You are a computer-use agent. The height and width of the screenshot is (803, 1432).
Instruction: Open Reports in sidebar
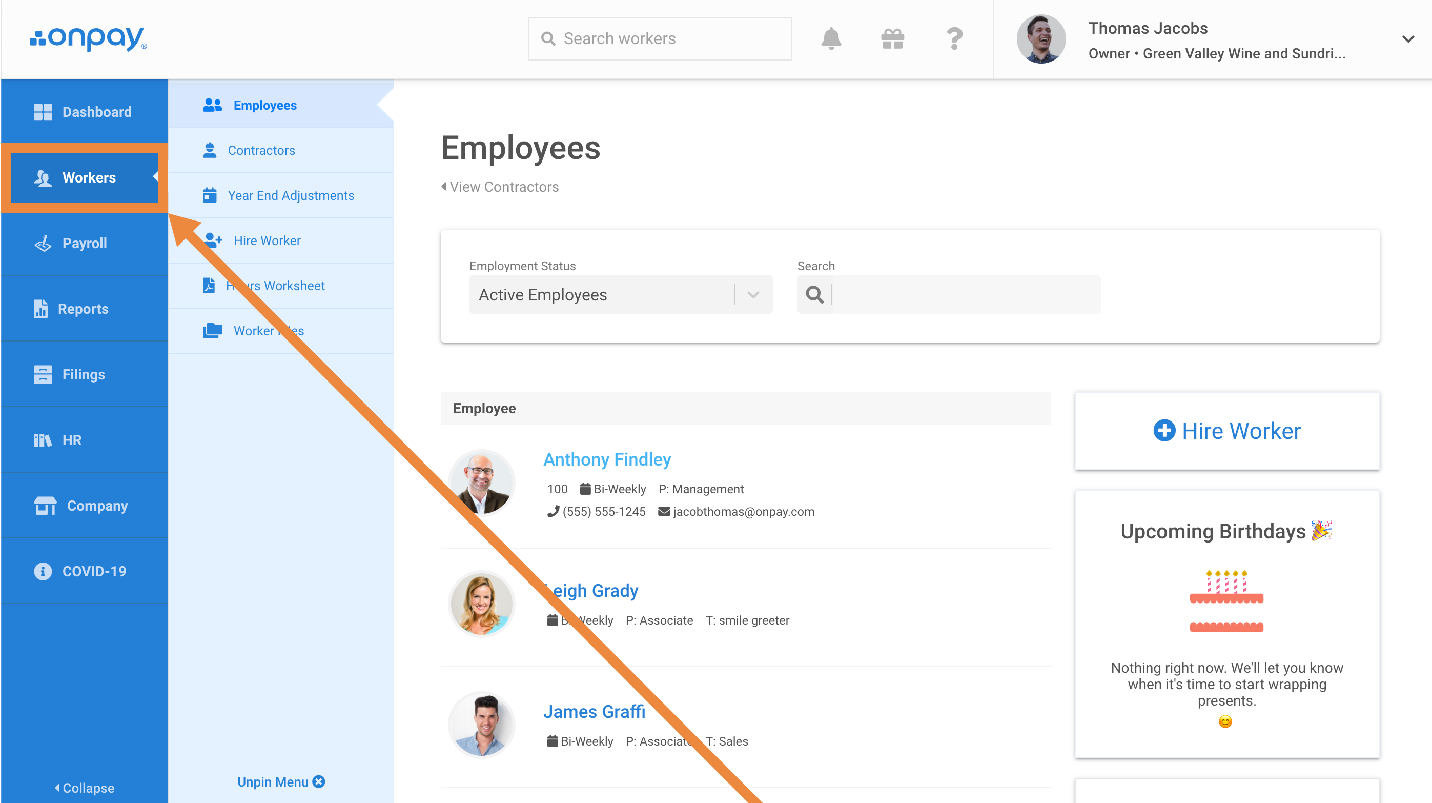tap(85, 309)
